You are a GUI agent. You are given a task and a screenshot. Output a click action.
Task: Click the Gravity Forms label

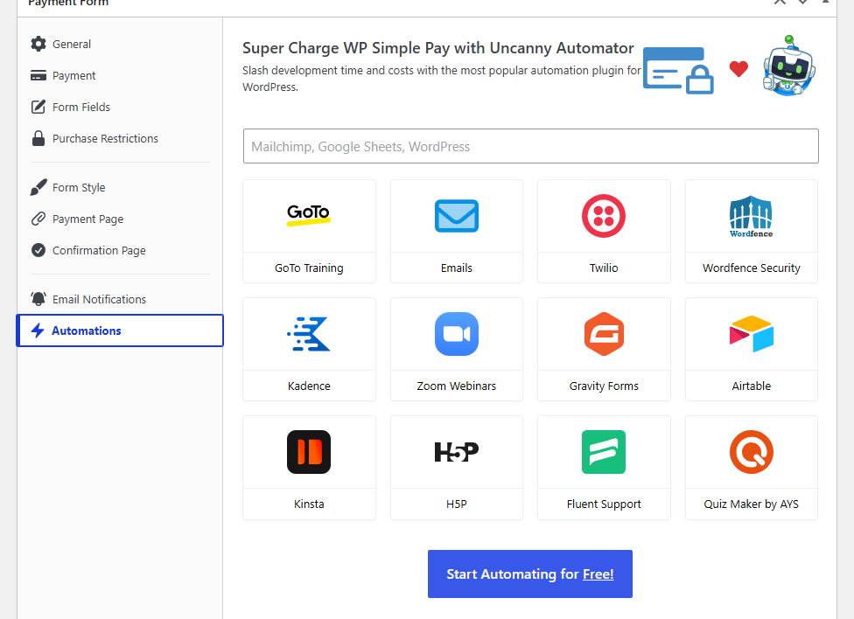click(604, 386)
